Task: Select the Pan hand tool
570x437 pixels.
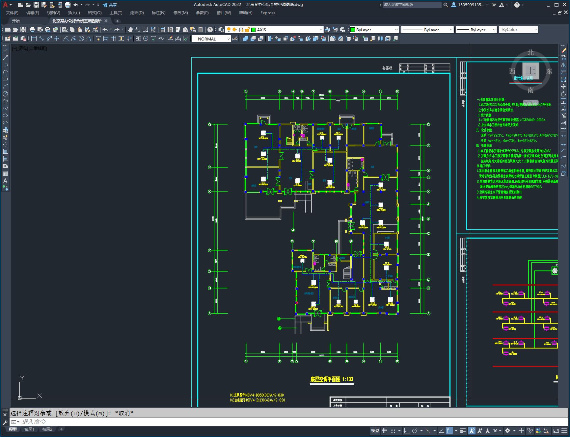Action: (x=130, y=30)
